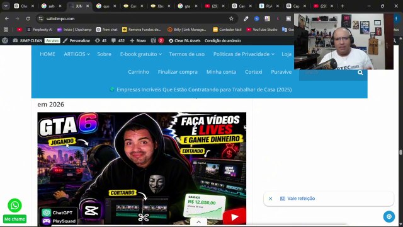Open the JUMP CLEAN site menu

pyautogui.click(x=28, y=40)
